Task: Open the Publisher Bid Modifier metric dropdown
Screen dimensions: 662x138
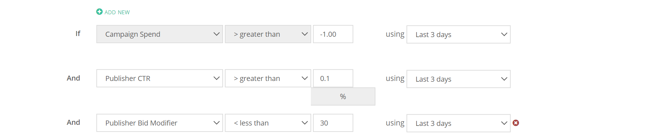Action: [160, 123]
